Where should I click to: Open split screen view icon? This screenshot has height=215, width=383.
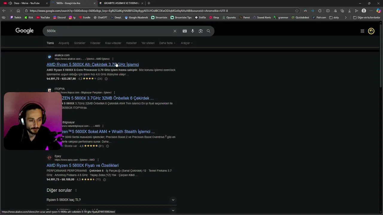click(328, 11)
